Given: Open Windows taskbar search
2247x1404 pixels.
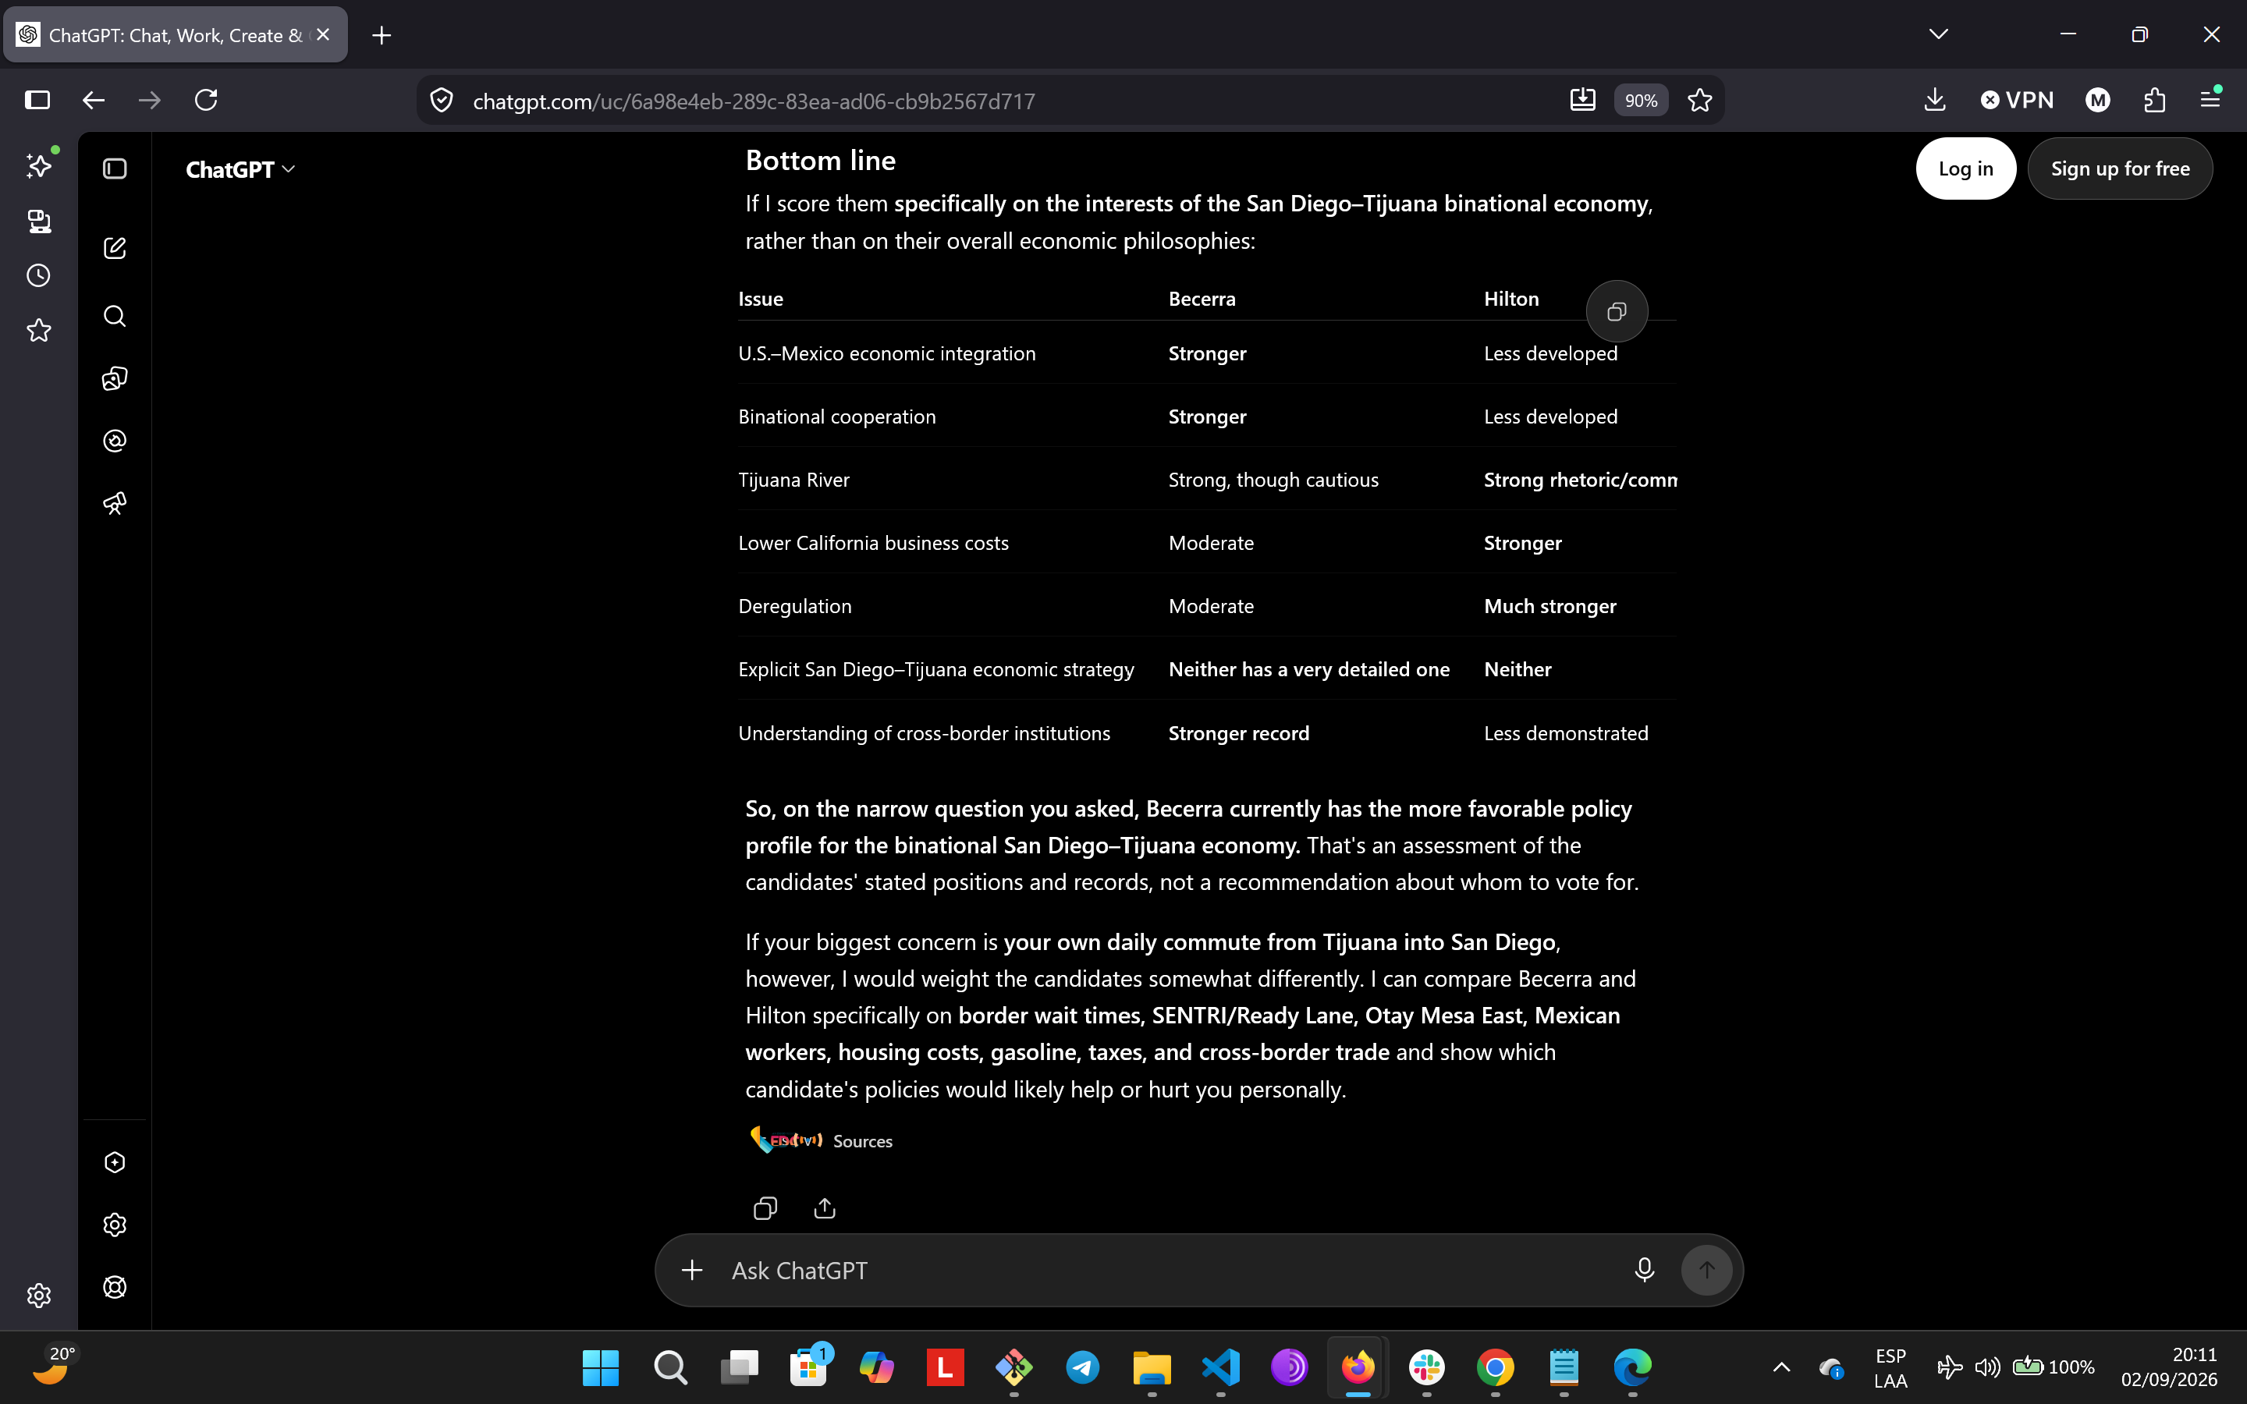Looking at the screenshot, I should point(669,1367).
